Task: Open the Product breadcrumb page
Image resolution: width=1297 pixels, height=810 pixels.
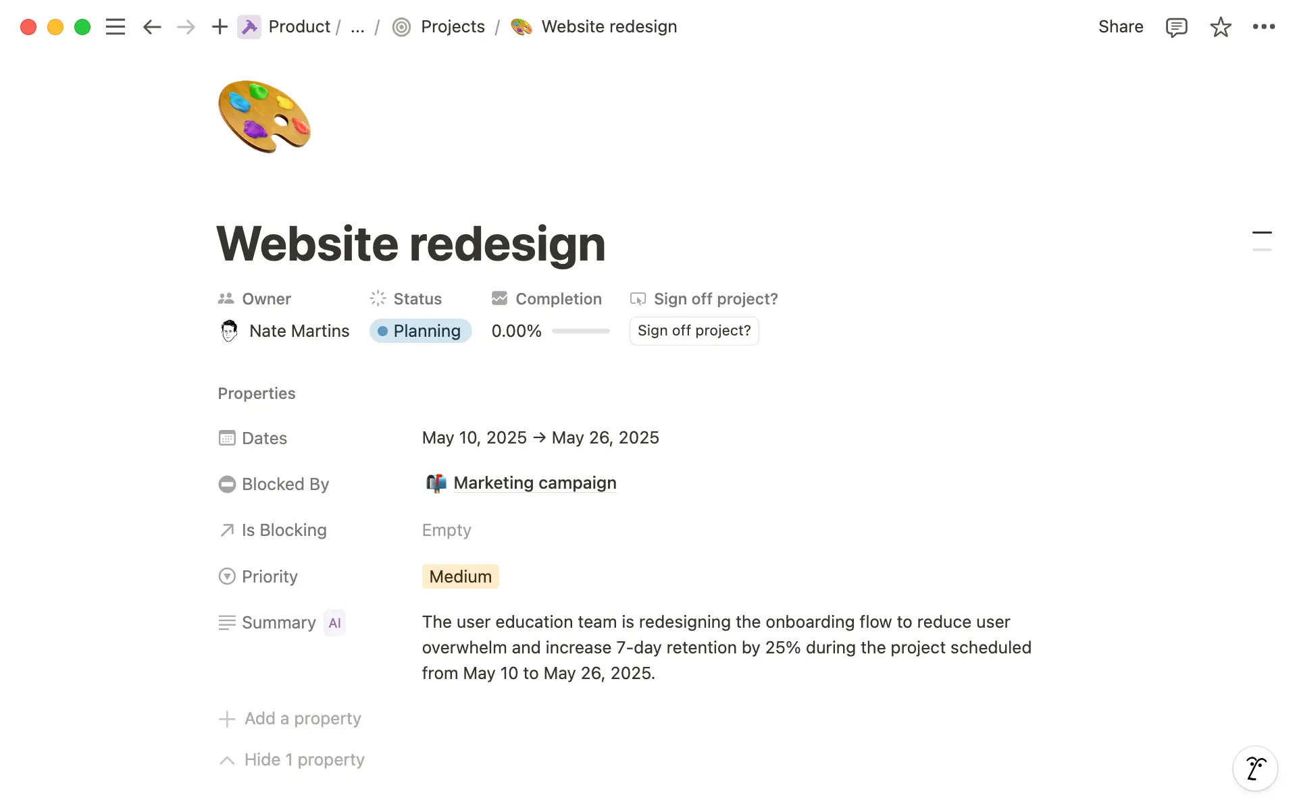Action: tap(299, 27)
